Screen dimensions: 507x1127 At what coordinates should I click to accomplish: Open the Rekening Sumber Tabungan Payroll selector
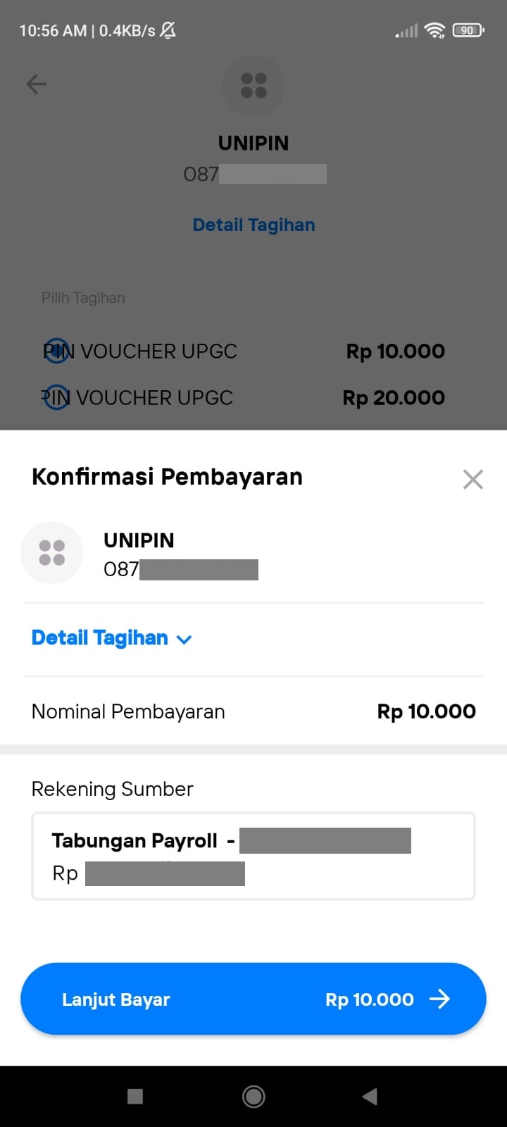[254, 857]
